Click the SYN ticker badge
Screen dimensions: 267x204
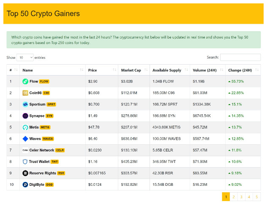(49, 116)
